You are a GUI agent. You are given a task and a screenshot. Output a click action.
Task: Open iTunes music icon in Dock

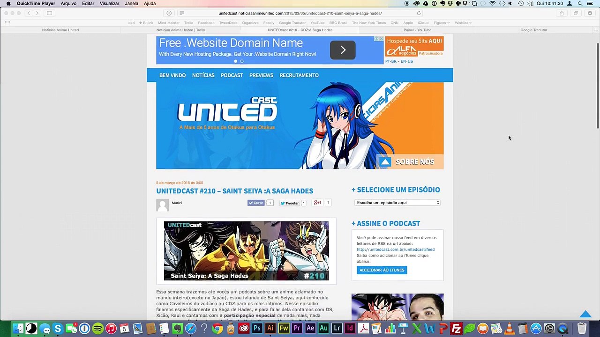(x=111, y=329)
